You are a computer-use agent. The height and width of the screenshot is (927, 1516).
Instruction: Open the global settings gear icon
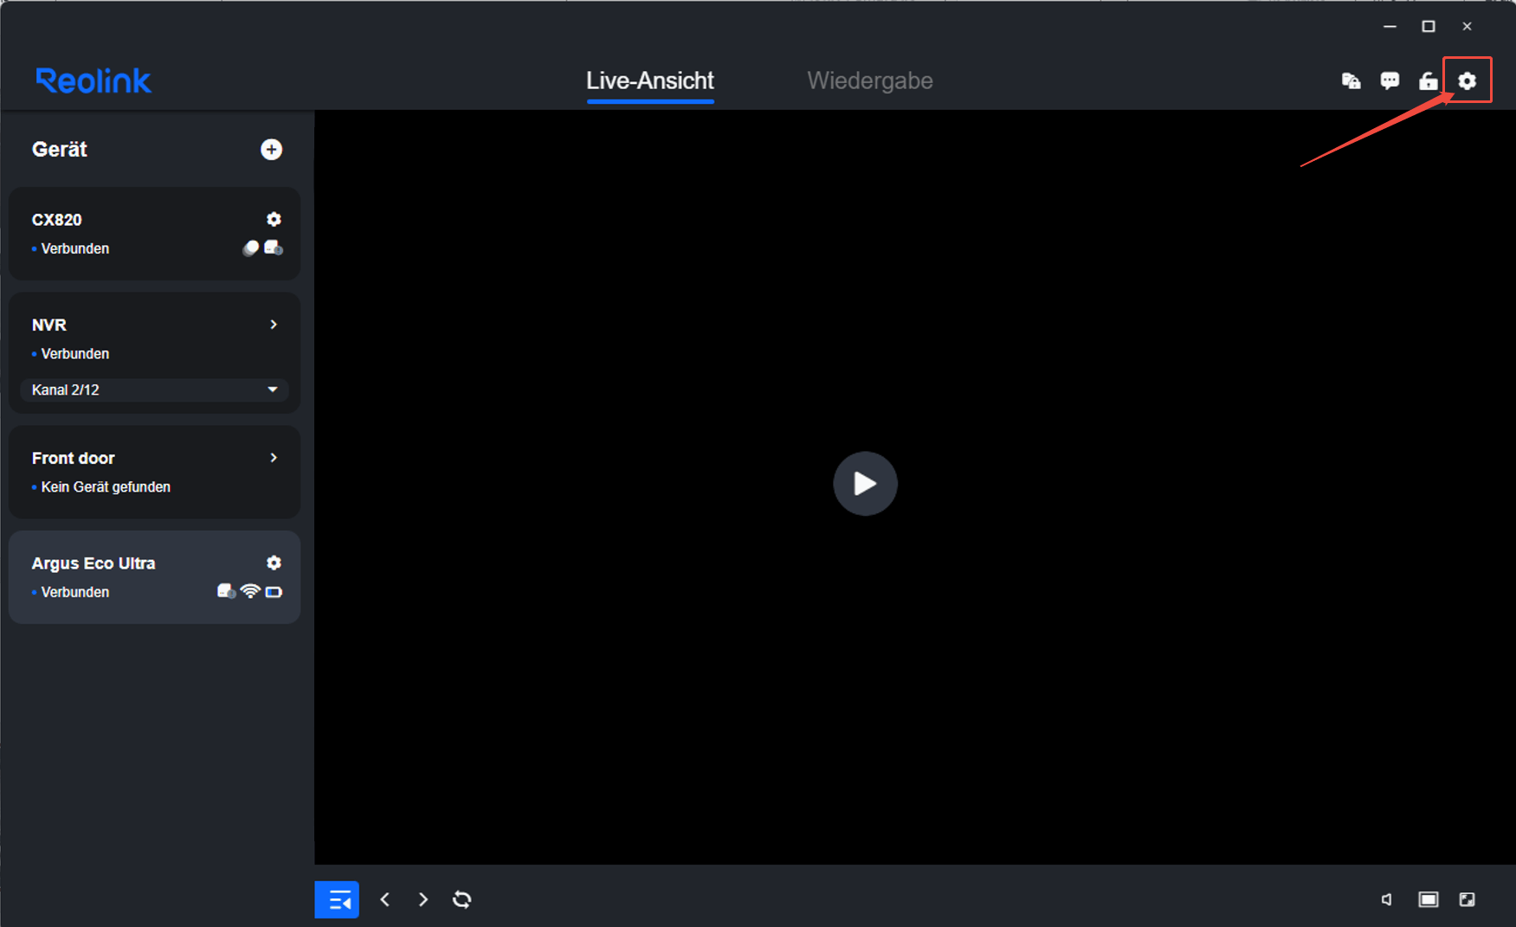click(1467, 80)
